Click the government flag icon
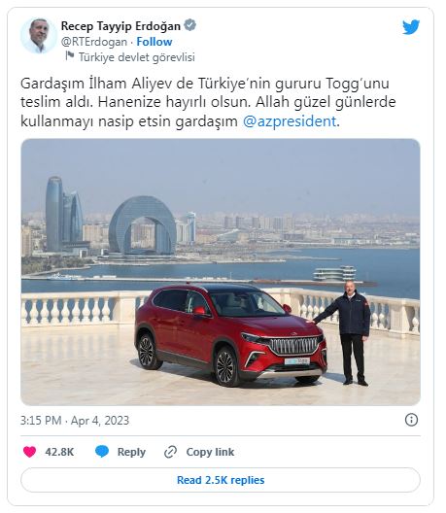 pos(69,56)
